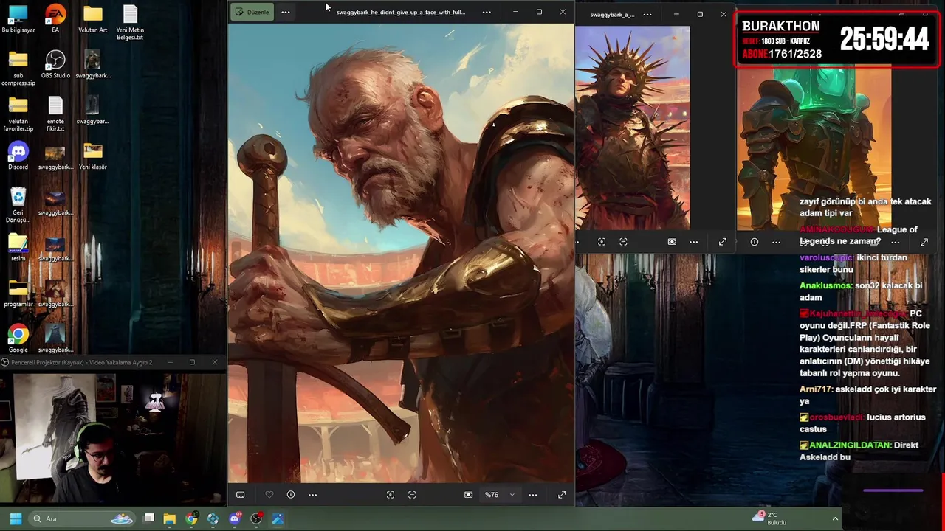This screenshot has width=945, height=531.
Task: Expand the chevron next to %76
Action: pyautogui.click(x=512, y=495)
